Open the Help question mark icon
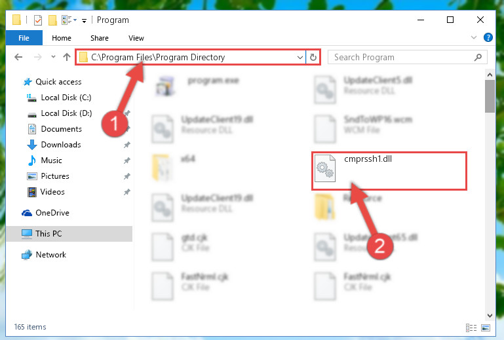Image resolution: width=504 pixels, height=340 pixels. [x=488, y=37]
